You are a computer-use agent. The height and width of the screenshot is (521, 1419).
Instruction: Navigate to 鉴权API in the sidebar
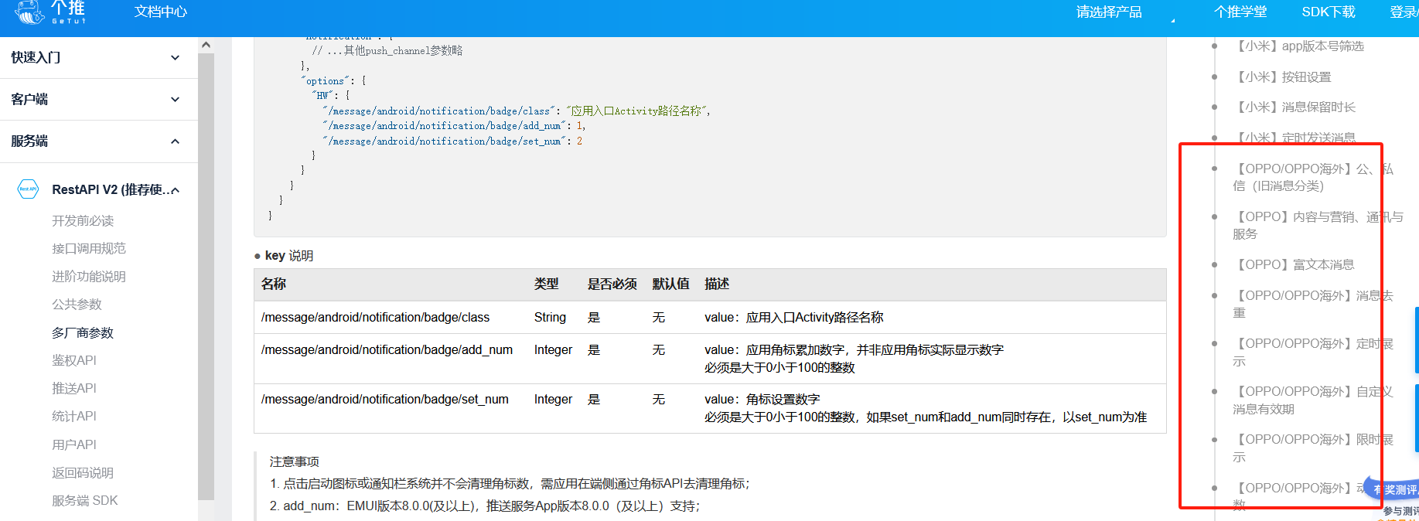[x=74, y=360]
